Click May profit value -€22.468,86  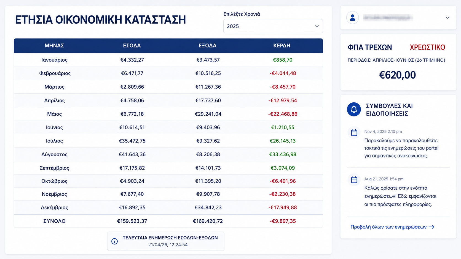click(282, 114)
